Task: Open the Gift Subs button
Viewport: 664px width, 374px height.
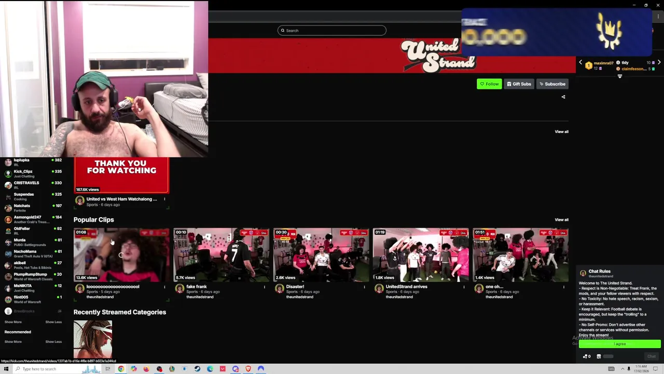Action: coord(519,84)
